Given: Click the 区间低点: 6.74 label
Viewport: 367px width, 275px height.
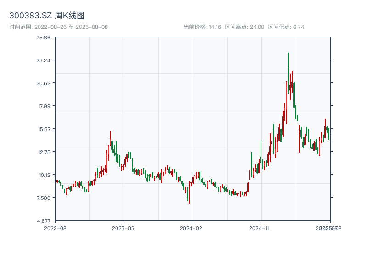Looking at the screenshot, I should [286, 27].
